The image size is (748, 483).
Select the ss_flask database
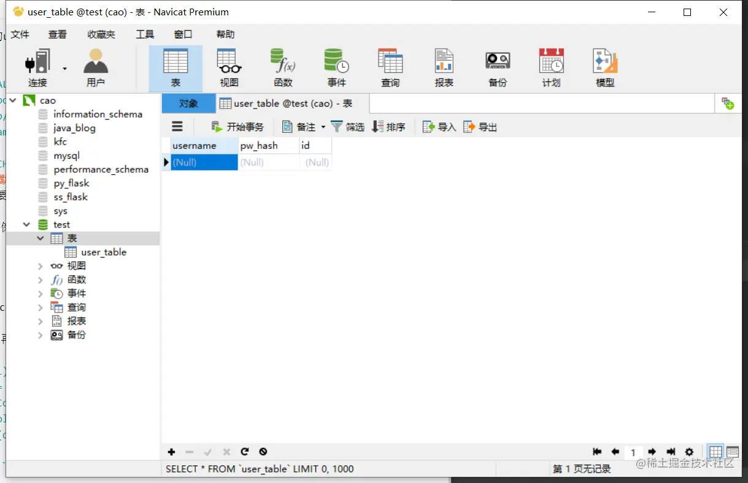click(71, 197)
